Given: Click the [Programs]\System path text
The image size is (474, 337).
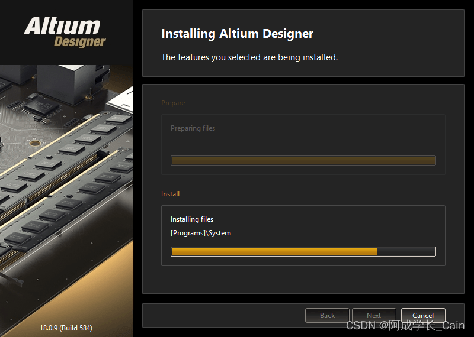Looking at the screenshot, I should tap(201, 233).
